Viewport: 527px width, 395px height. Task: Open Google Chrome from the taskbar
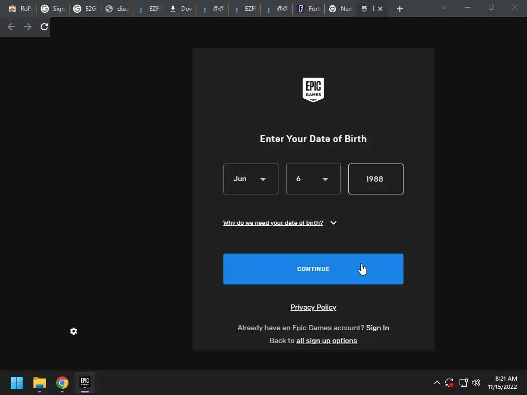62,383
